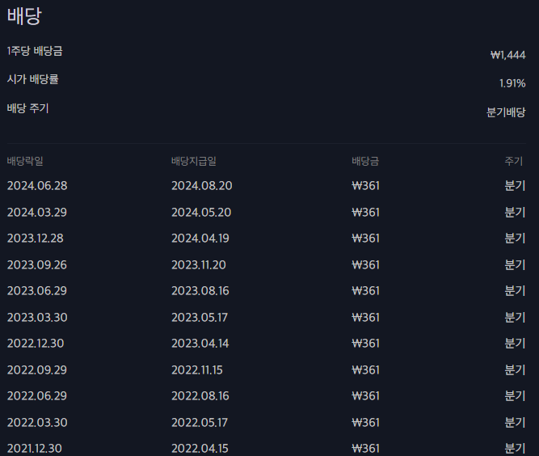
Task: Select the 시가 배당률 label
Action: pyautogui.click(x=32, y=79)
